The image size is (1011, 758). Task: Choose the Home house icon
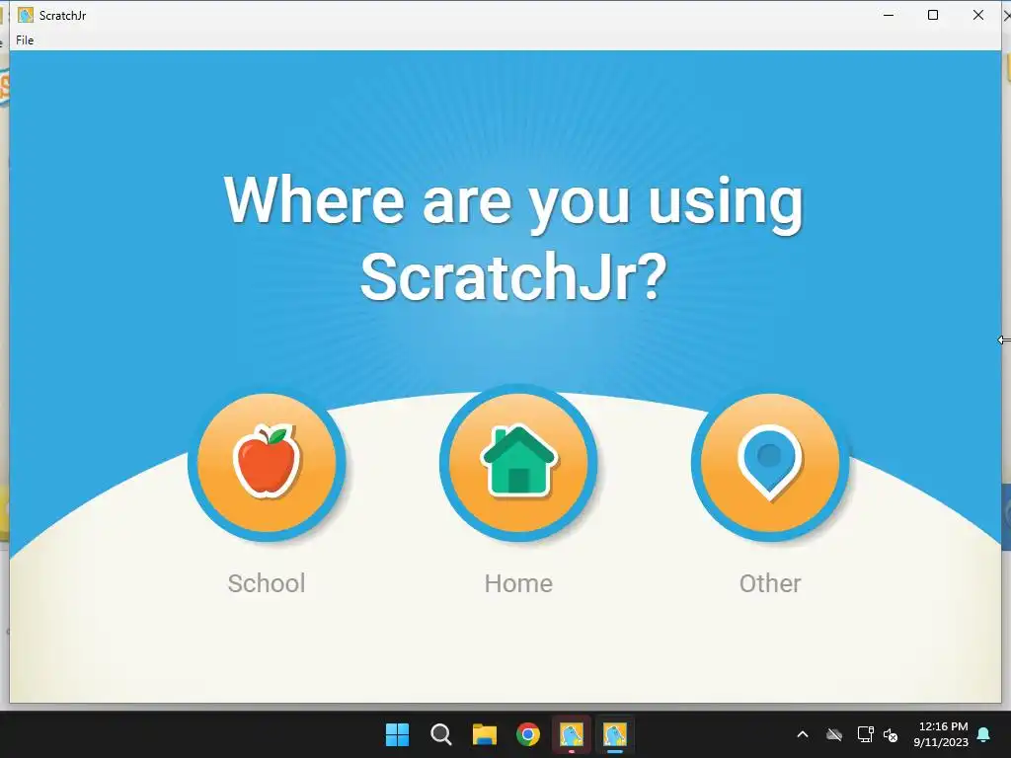[518, 463]
